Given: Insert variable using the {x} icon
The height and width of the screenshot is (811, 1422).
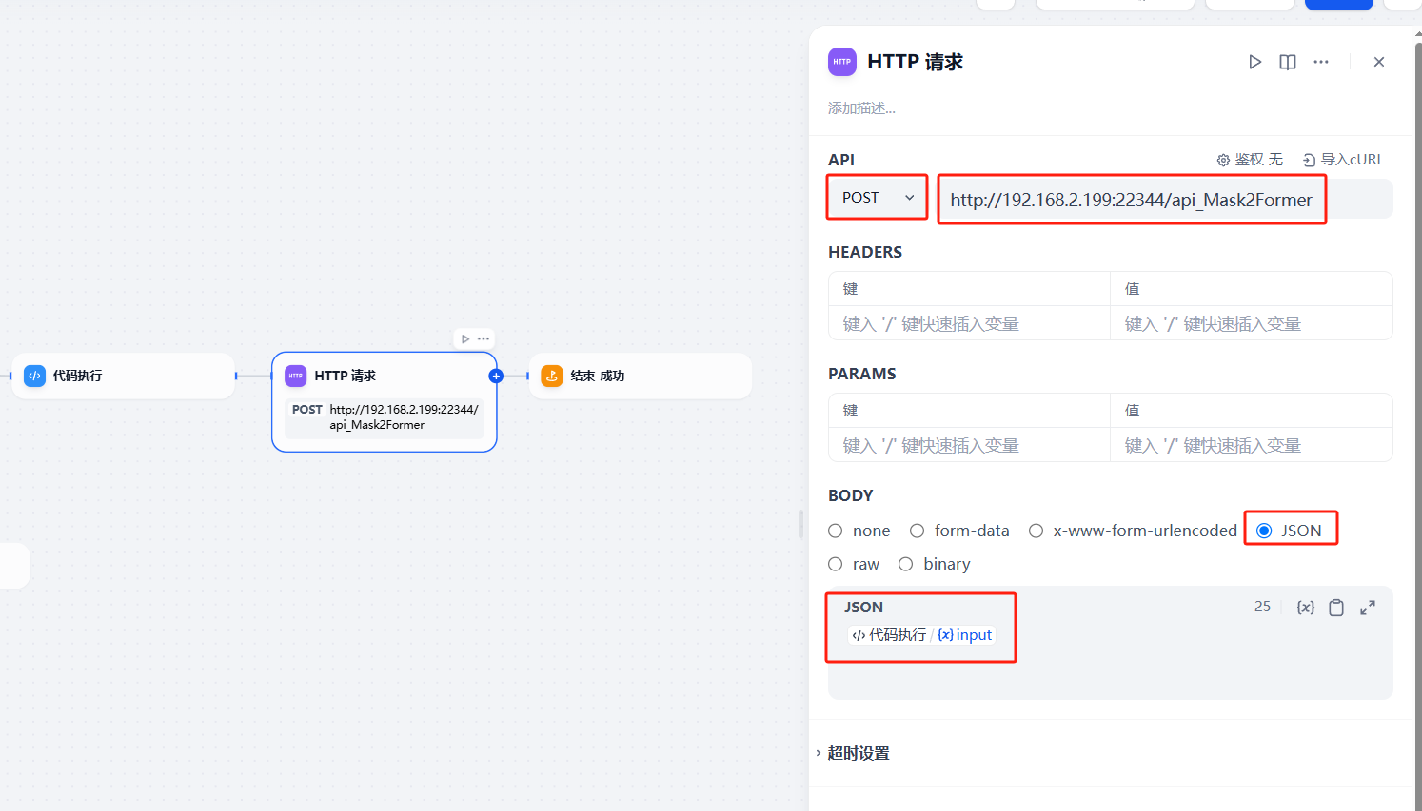Looking at the screenshot, I should (x=1305, y=608).
